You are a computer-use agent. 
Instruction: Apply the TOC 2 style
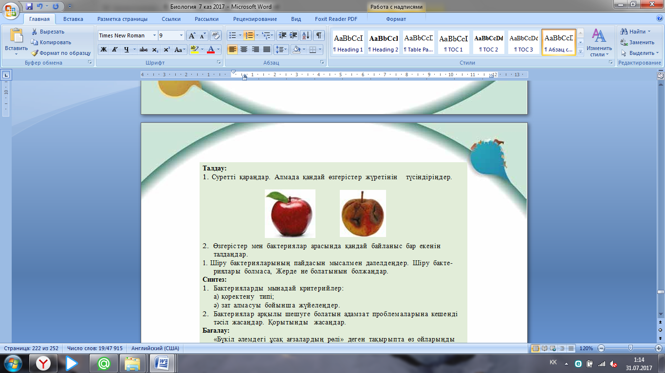click(x=489, y=42)
